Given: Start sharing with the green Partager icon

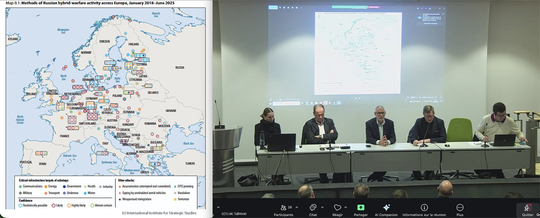Looking at the screenshot, I should pos(360,207).
